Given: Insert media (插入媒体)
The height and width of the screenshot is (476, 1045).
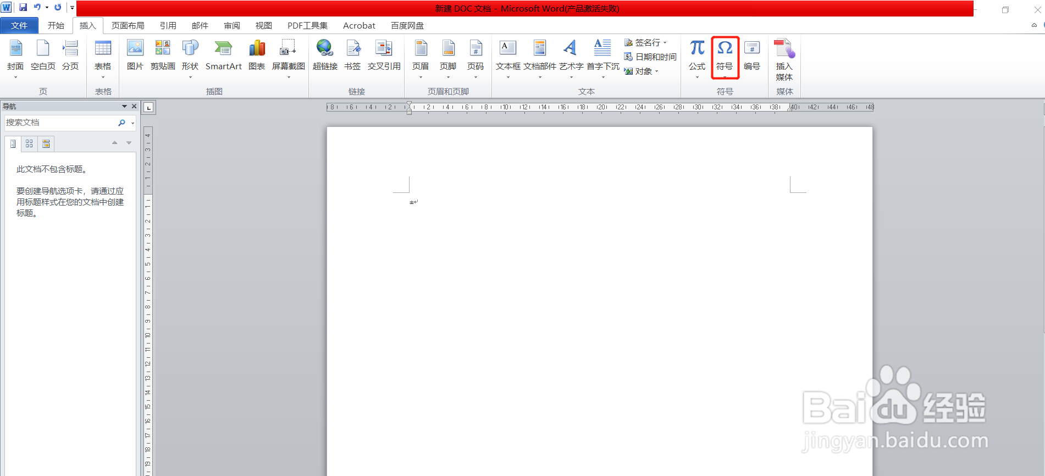Looking at the screenshot, I should (784, 59).
